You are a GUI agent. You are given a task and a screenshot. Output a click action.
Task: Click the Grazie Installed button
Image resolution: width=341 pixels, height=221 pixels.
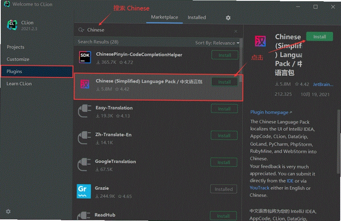pos(224,189)
